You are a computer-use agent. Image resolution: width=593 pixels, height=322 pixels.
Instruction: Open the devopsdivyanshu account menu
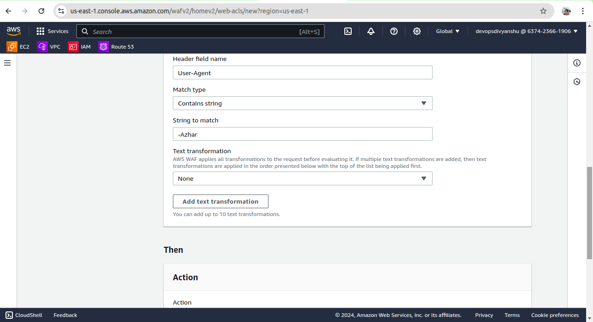526,31
